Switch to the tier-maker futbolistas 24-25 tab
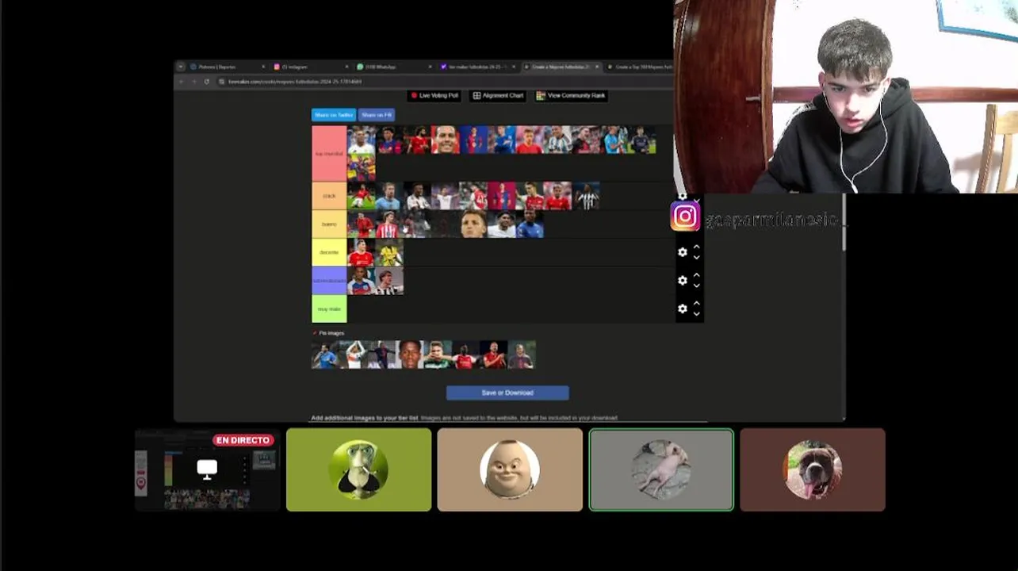The width and height of the screenshot is (1018, 571). [477, 67]
